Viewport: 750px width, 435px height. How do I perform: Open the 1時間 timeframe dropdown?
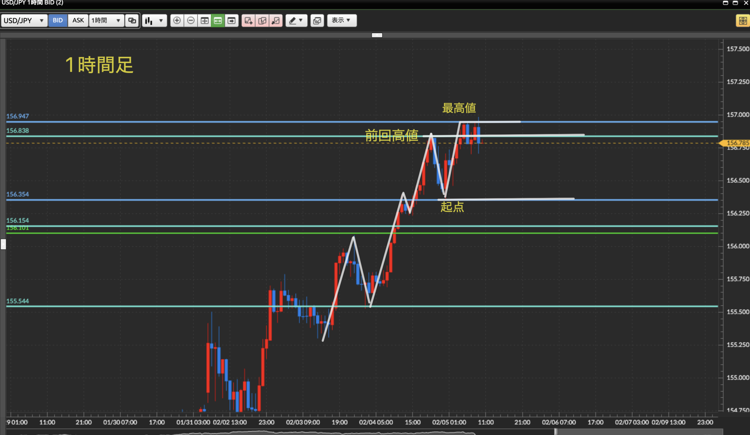[106, 20]
